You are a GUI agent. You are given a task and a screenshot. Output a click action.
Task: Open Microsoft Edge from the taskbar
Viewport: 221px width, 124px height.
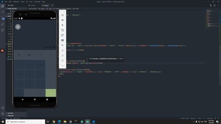[x=59, y=122]
